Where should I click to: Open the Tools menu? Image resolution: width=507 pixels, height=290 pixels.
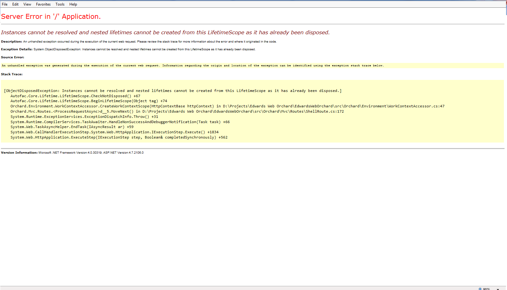60,4
